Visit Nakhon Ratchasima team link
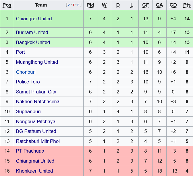 (38, 101)
